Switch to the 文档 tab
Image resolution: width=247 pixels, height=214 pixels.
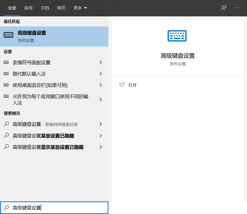pyautogui.click(x=45, y=8)
